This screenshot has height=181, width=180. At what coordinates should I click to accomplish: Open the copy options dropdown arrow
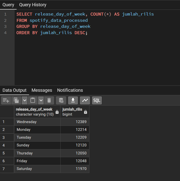tap(25, 100)
